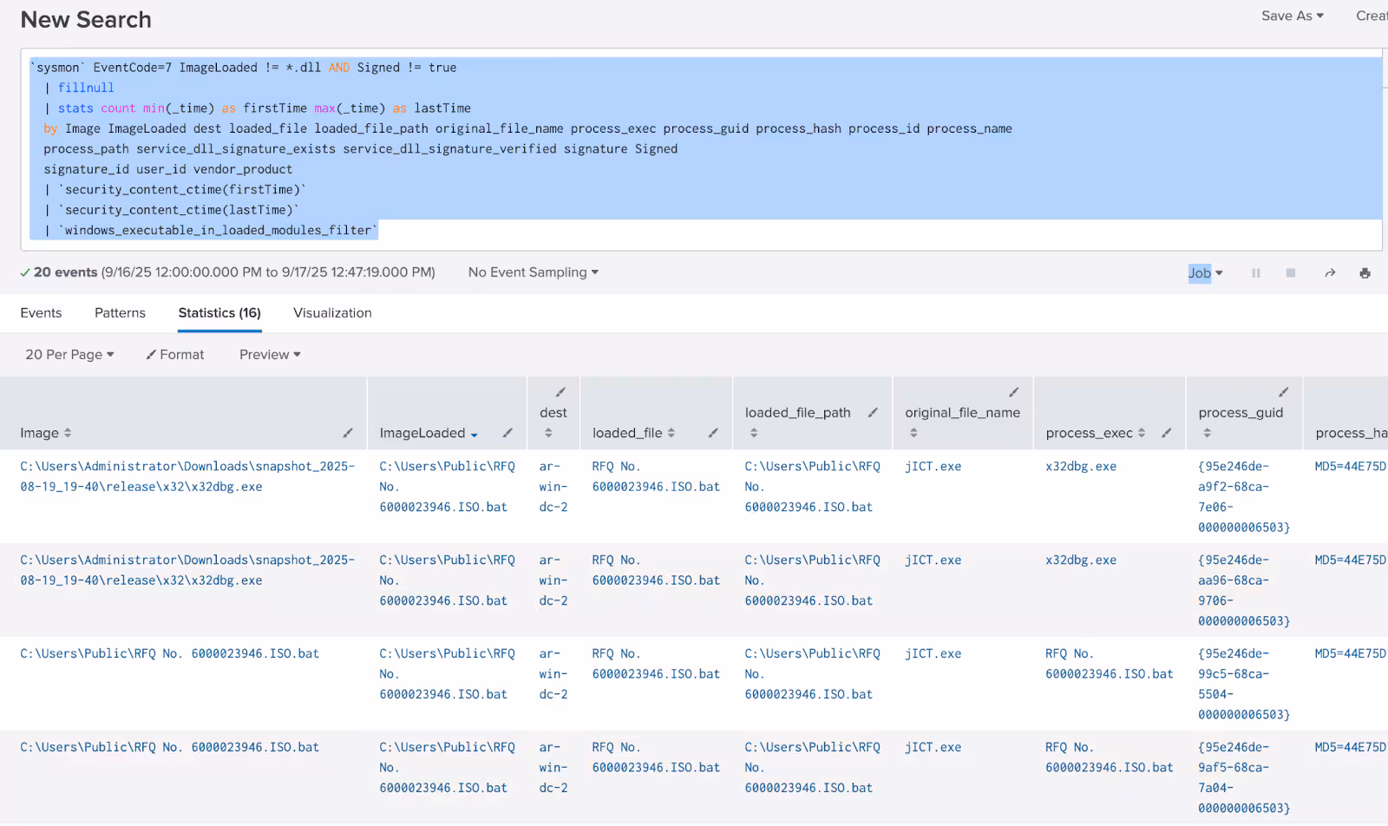
Task: Open the Visualization tab
Action: tap(332, 313)
